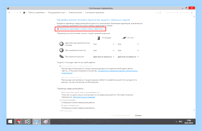Open 'Электропитание' breadcrumb
The height and width of the screenshot is (131, 202).
(75, 13)
